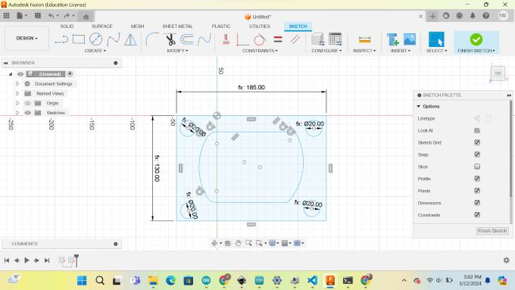Click the ViewCube TOP face
This screenshot has height=290, width=515.
498,73
